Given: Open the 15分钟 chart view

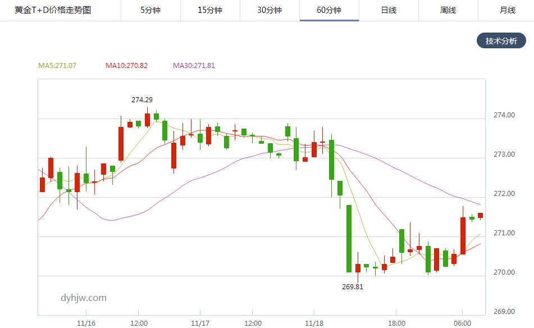Looking at the screenshot, I should tap(209, 10).
